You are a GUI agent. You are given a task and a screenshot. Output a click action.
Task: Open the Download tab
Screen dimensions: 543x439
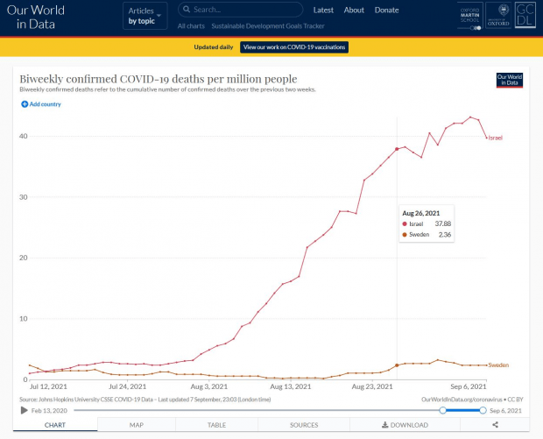[405, 425]
